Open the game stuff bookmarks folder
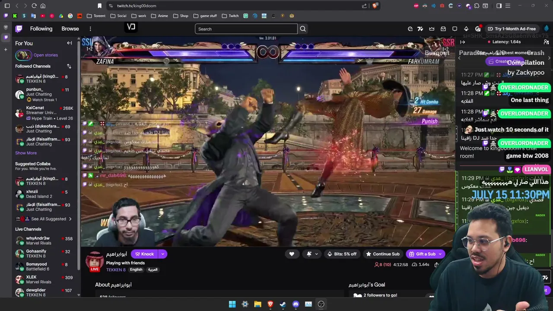Viewport: 553px width, 311px height. pos(204,16)
